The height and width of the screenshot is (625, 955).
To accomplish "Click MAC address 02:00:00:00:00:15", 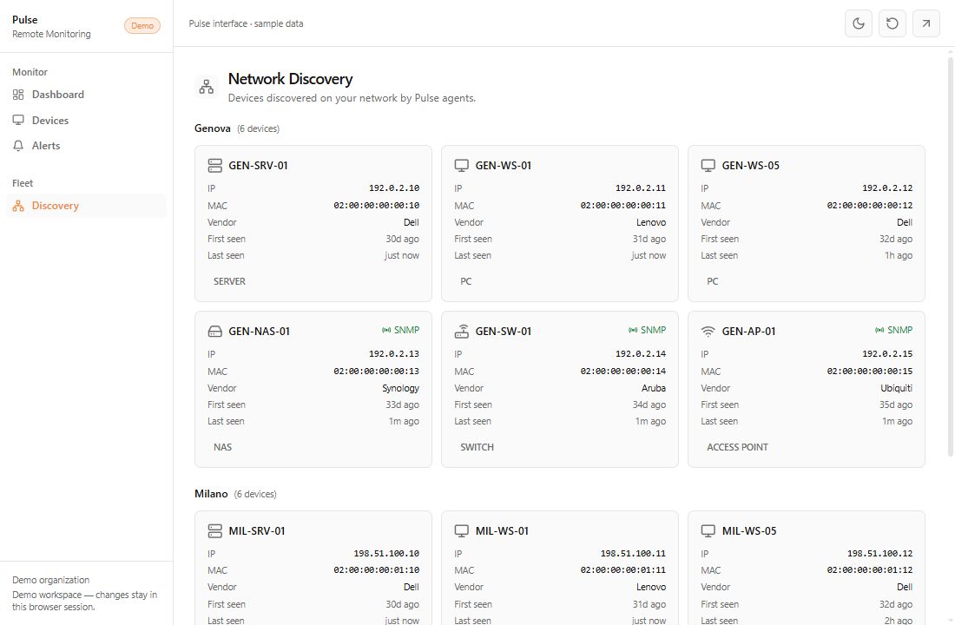I will [870, 371].
